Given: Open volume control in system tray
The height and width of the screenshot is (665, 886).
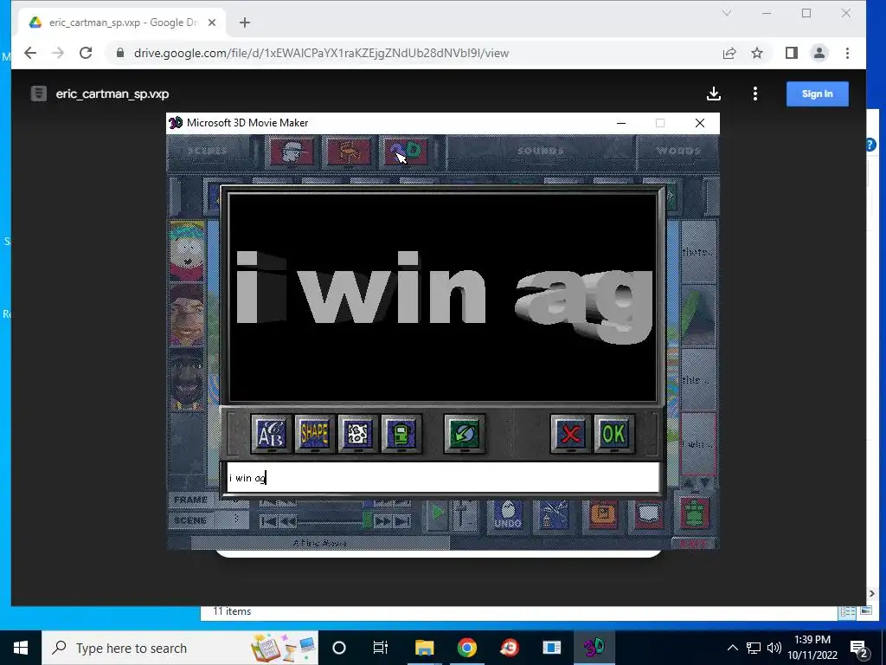Looking at the screenshot, I should point(774,648).
